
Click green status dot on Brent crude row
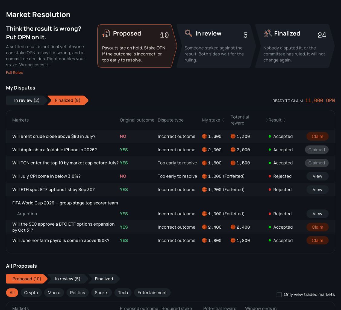coord(270,136)
